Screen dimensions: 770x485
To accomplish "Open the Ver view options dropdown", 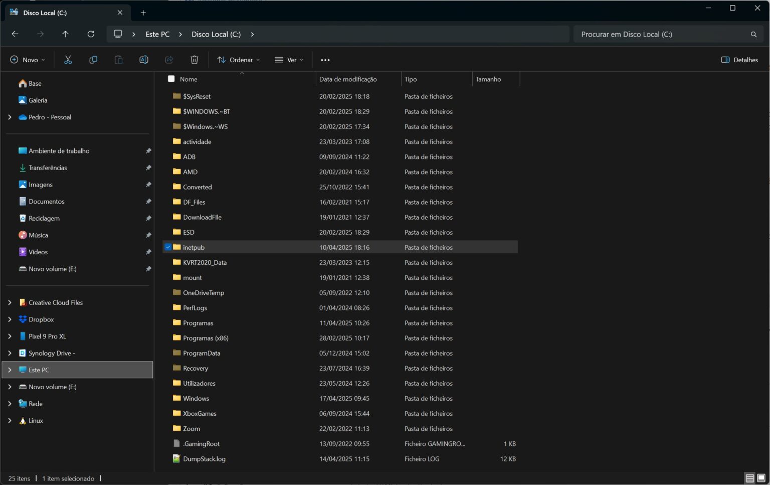I will click(289, 60).
